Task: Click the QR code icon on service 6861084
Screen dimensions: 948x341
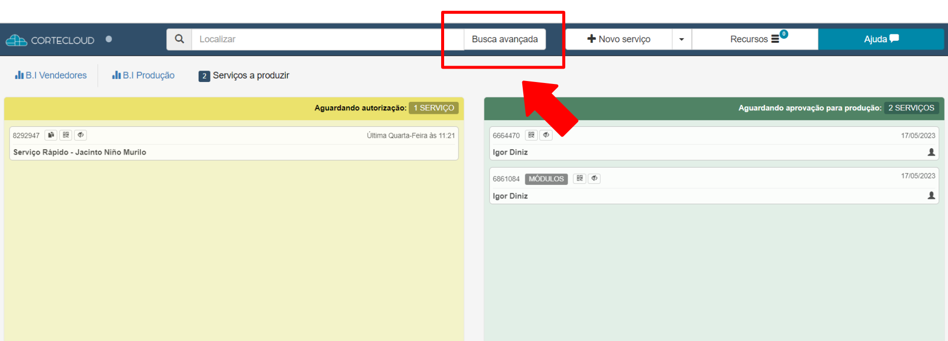Action: click(580, 178)
